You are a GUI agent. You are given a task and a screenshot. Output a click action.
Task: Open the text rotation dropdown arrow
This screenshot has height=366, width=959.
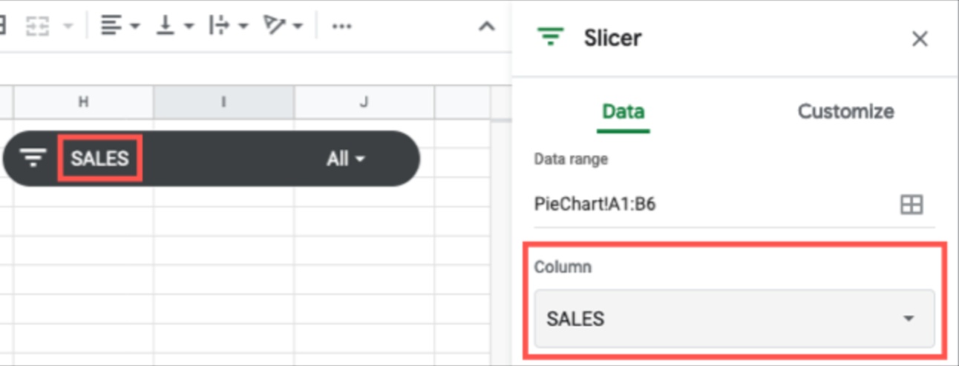click(298, 27)
